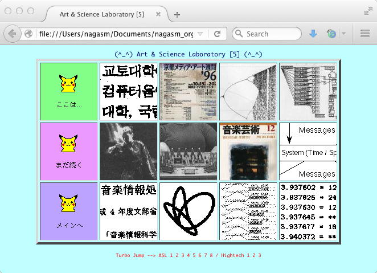Reload the page with the refresh icon

click(x=218, y=34)
